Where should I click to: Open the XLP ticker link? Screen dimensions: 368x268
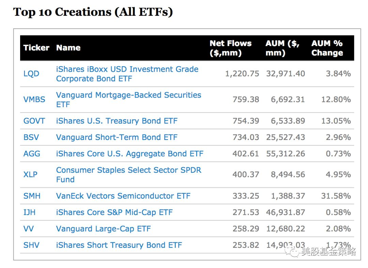[30, 174]
